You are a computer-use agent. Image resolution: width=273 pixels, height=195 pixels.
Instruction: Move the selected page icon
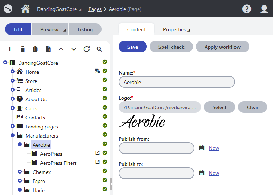pyautogui.click(x=48, y=49)
